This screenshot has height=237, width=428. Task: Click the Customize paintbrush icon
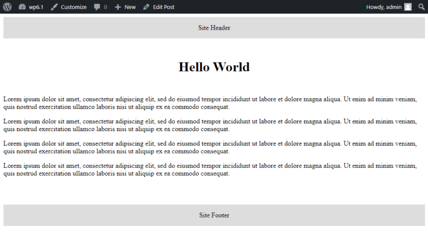[x=54, y=7]
